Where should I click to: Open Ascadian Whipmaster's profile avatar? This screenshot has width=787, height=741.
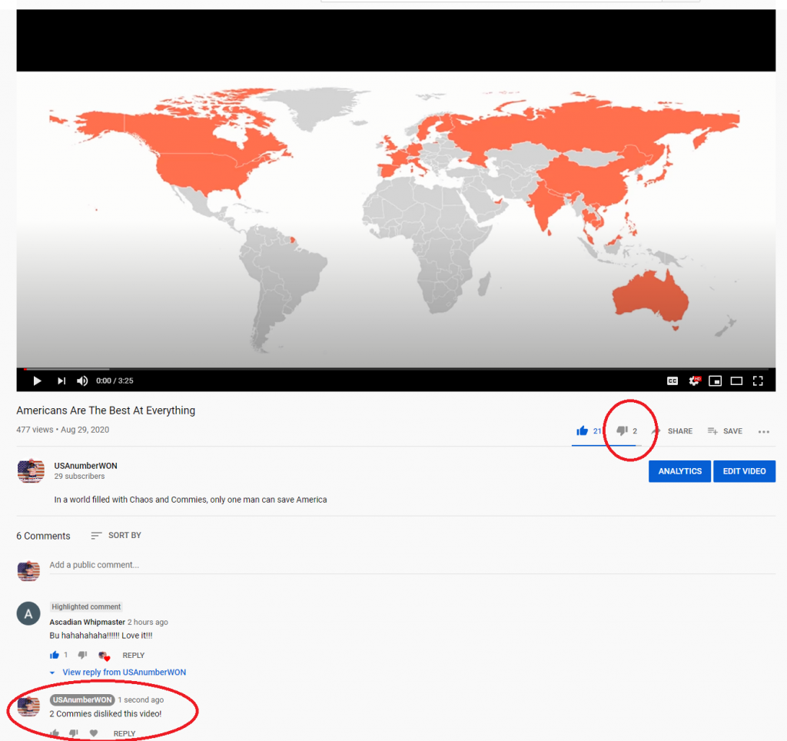(x=28, y=613)
